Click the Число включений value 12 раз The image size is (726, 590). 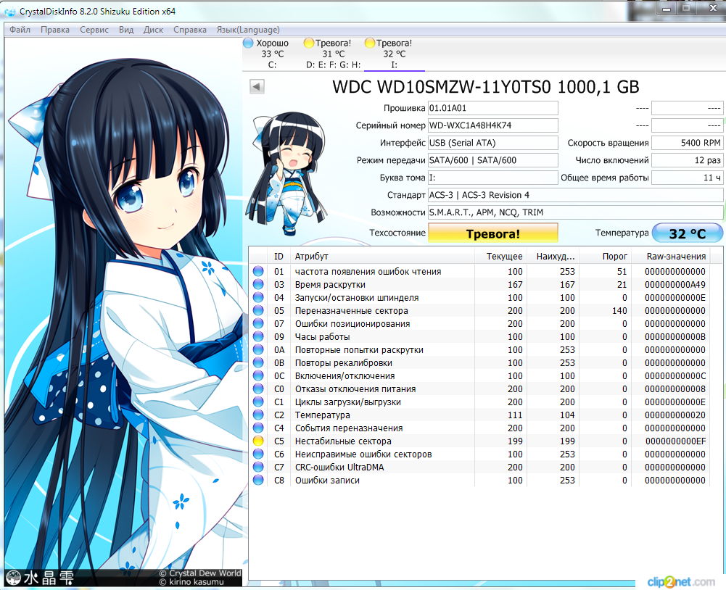687,161
